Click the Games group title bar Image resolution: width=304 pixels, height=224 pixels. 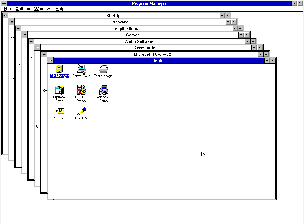tap(133, 35)
